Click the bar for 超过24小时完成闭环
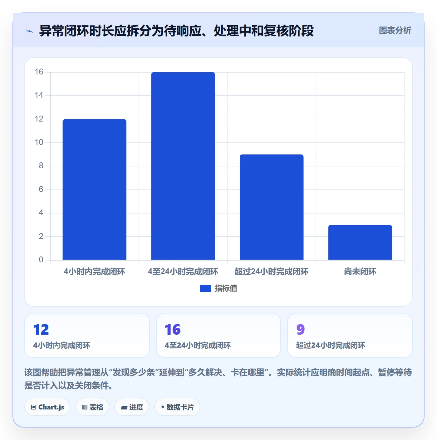The height and width of the screenshot is (440, 437). [272, 207]
